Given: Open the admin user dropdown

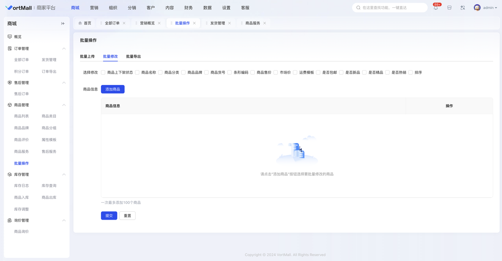Looking at the screenshot, I should 490,8.
